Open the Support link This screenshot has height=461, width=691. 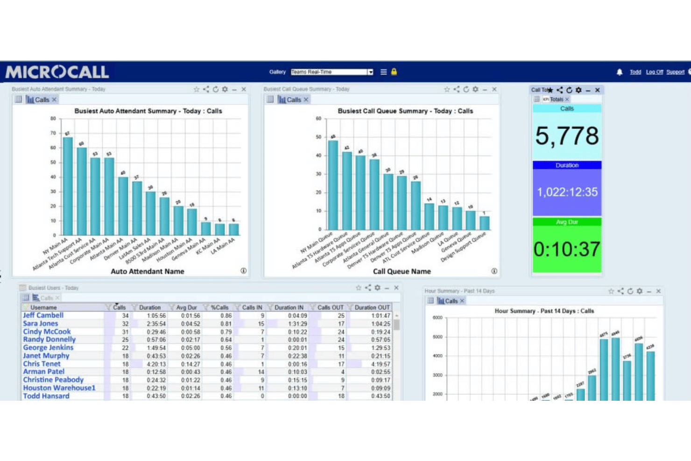point(675,72)
